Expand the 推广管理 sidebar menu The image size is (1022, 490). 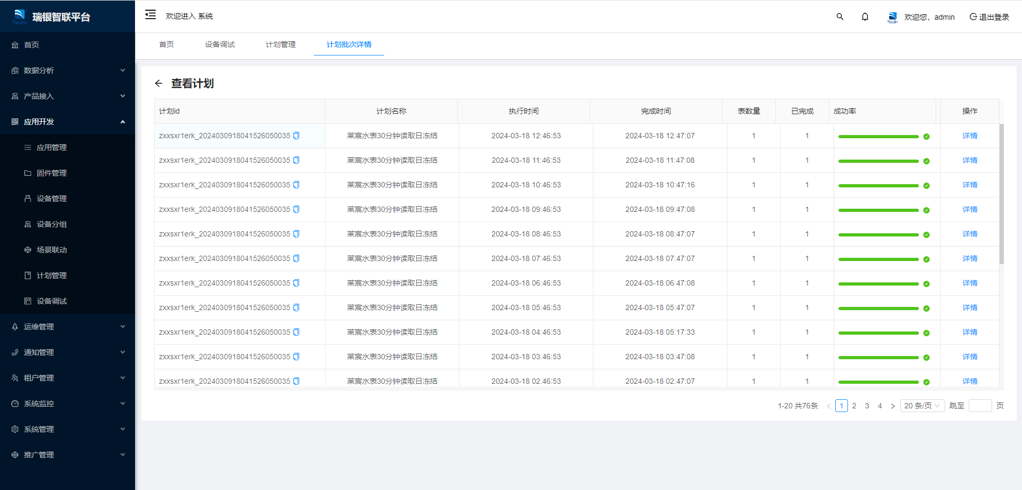67,455
